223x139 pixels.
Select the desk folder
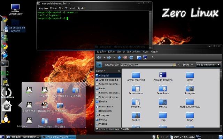pos(190,76)
